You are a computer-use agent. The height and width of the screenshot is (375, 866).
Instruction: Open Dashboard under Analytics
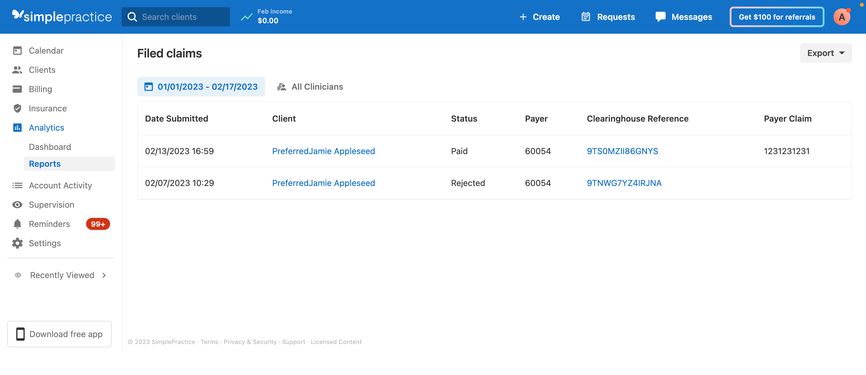point(50,147)
